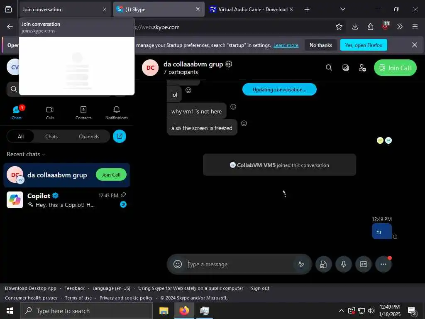Screen dimensions: 425x319
Task: React to 'why vm1 is not here'
Action: point(233,107)
